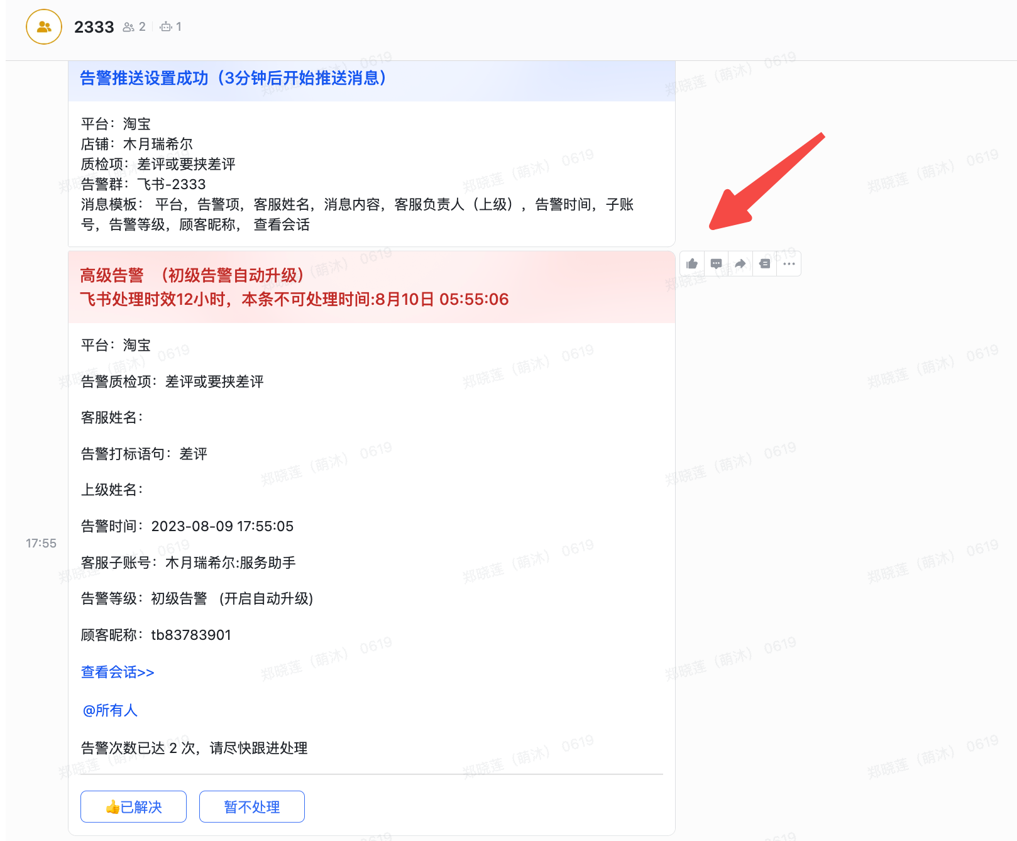This screenshot has width=1017, height=841.
Task: Click the text 店铺：木月瑞希尔
Action: (x=137, y=144)
